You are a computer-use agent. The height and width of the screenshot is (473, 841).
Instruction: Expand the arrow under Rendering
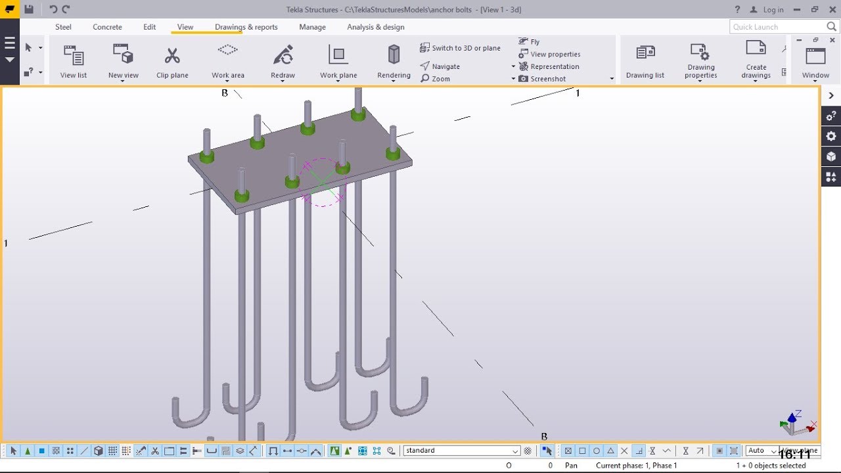tap(394, 81)
